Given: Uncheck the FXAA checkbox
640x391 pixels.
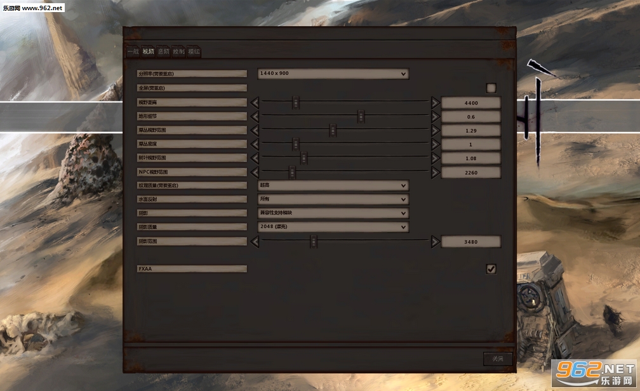Looking at the screenshot, I should (491, 268).
